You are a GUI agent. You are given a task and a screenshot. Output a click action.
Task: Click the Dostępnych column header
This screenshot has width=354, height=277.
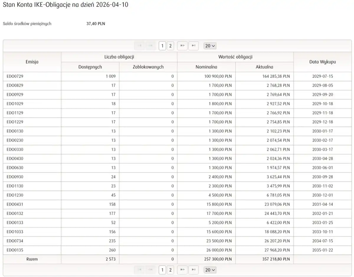click(x=90, y=67)
